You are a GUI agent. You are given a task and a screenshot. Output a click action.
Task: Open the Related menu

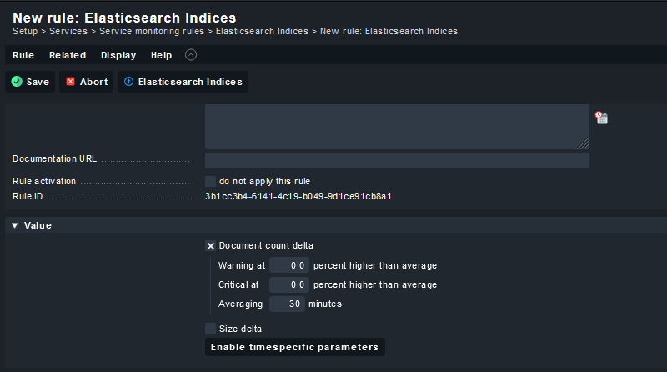point(68,55)
